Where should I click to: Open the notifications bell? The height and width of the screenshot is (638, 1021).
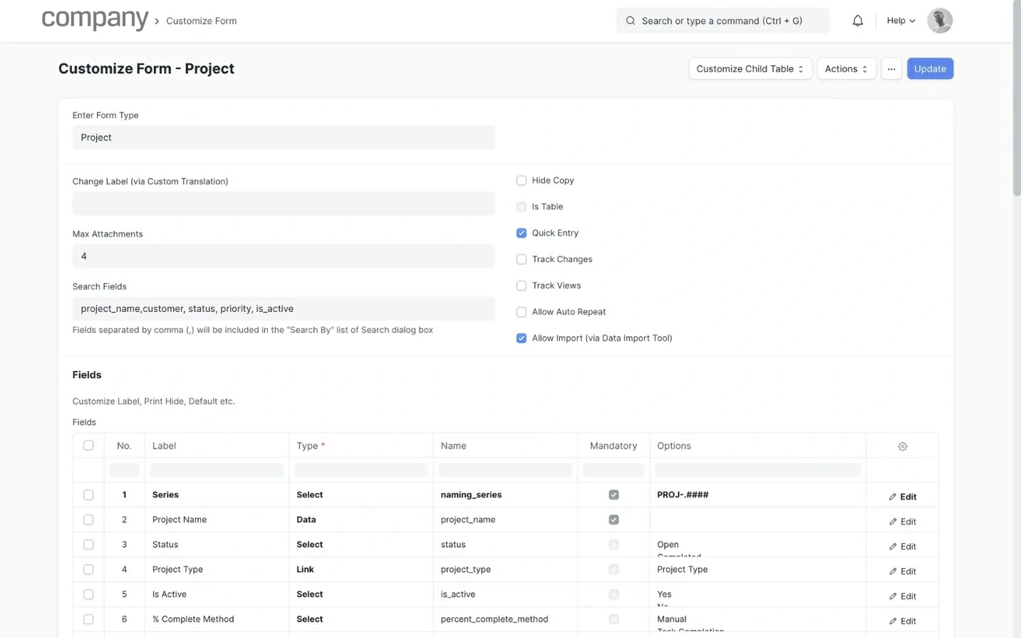tap(858, 21)
